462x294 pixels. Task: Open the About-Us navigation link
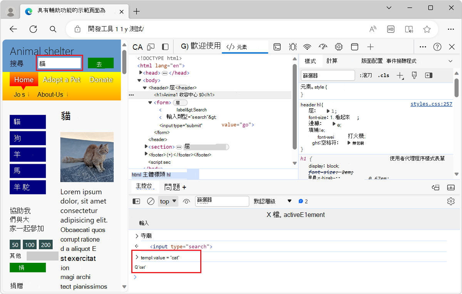pos(50,94)
